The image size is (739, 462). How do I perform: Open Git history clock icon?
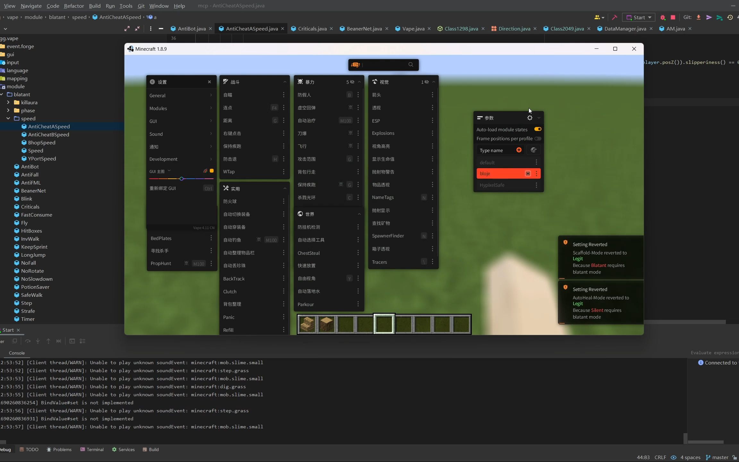coord(730,17)
